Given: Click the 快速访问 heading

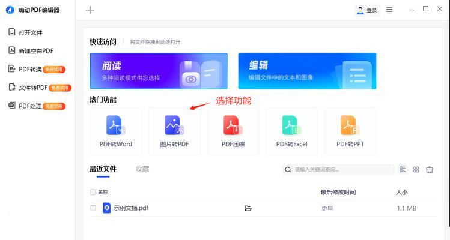Looking at the screenshot, I should 103,42.
